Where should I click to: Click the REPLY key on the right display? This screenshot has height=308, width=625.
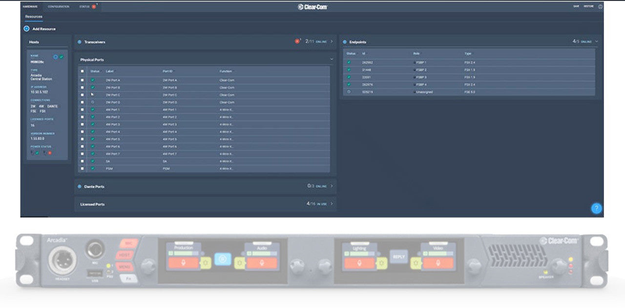click(x=398, y=257)
